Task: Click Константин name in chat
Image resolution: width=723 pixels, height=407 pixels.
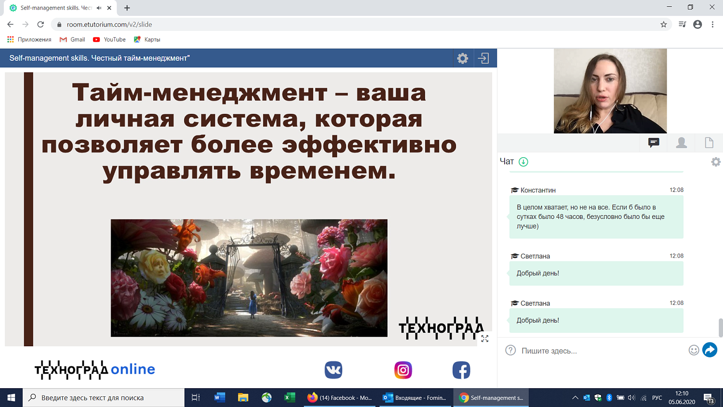Action: (x=538, y=190)
